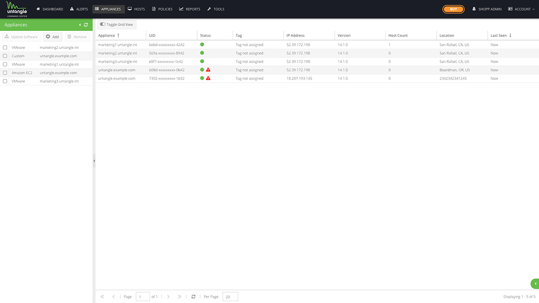Image resolution: width=539 pixels, height=303 pixels.
Task: Select marketing3.untangle.int in the grid
Action: click(x=118, y=61)
